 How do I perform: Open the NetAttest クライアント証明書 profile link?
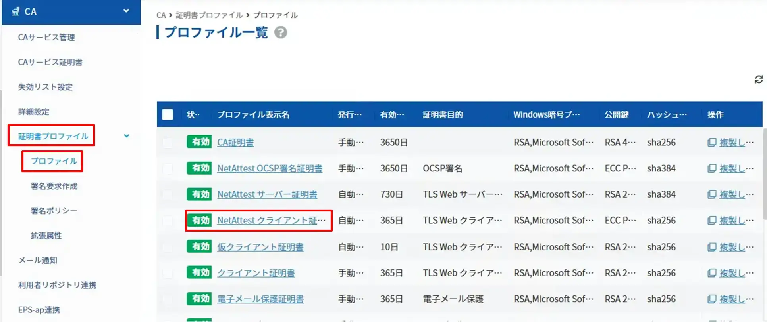coord(271,221)
